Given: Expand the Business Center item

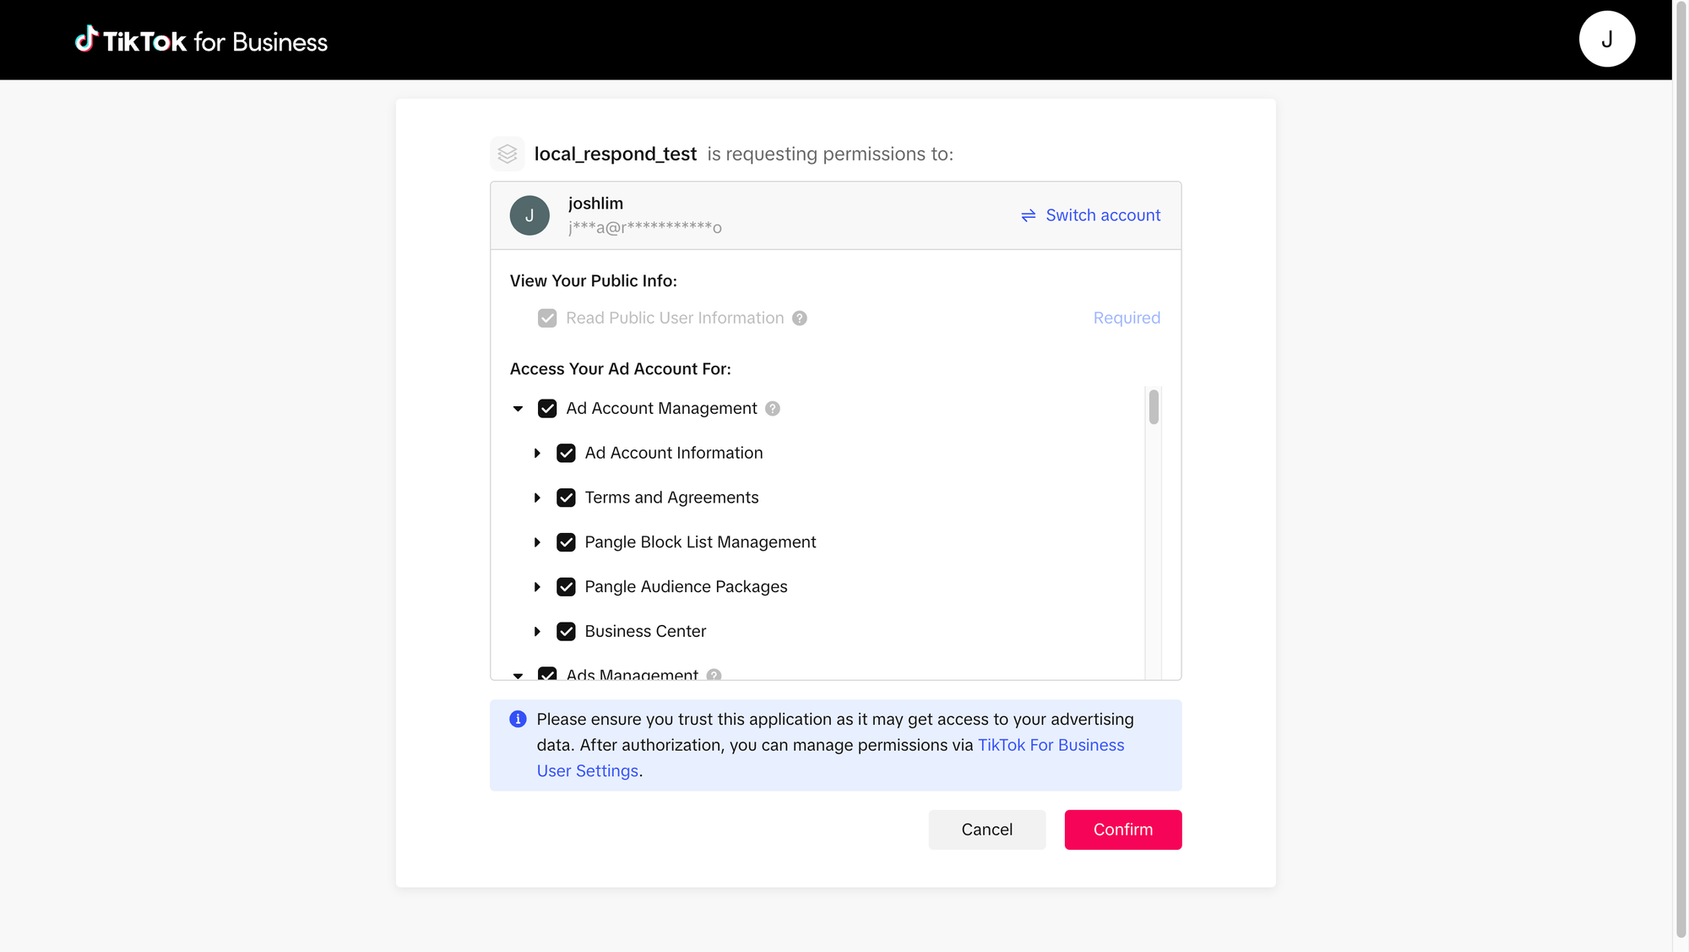Looking at the screenshot, I should coord(537,632).
